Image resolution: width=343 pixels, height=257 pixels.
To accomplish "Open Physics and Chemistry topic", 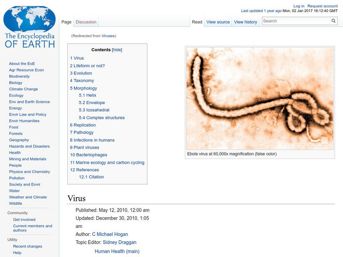I will 30,172.
